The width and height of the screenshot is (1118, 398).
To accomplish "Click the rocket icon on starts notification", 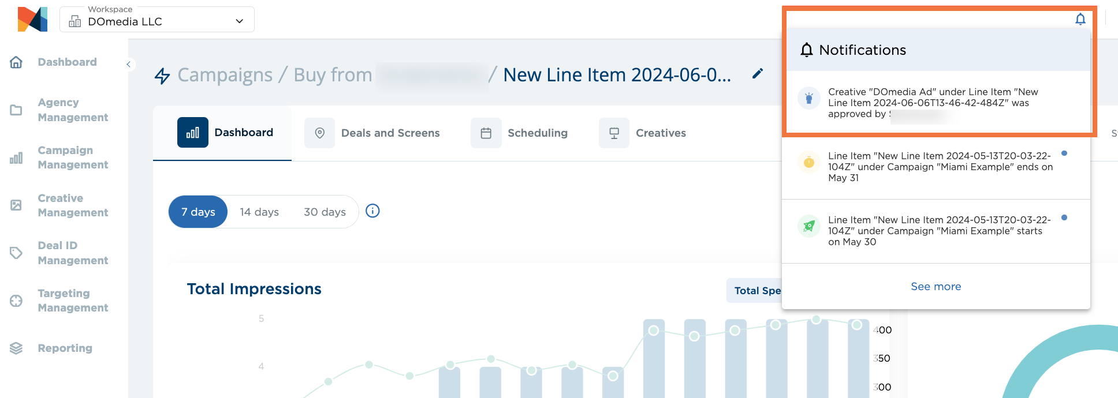I will [809, 226].
